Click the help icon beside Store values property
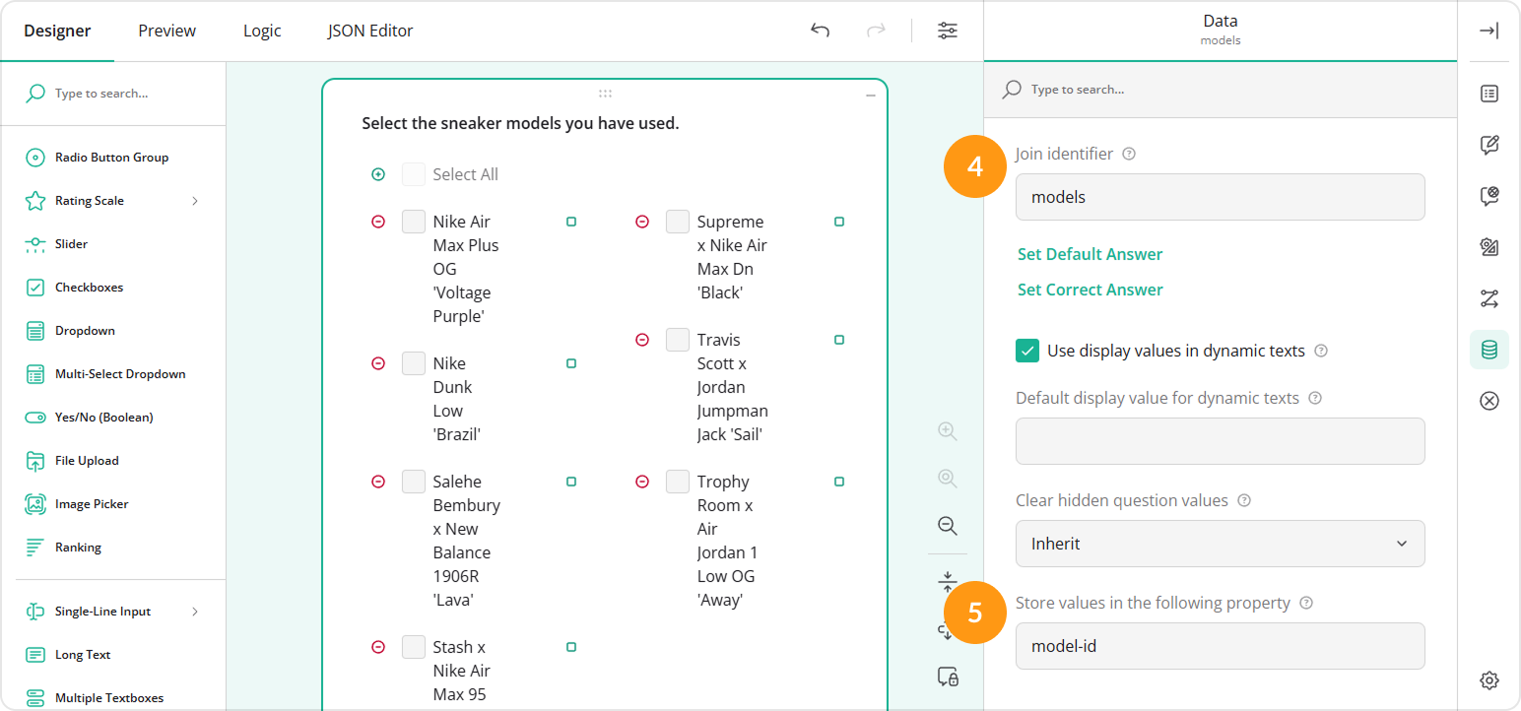Screen dimensions: 1521x711 pyautogui.click(x=1306, y=603)
